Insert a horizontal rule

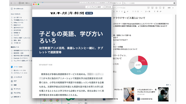[x=142, y=12]
